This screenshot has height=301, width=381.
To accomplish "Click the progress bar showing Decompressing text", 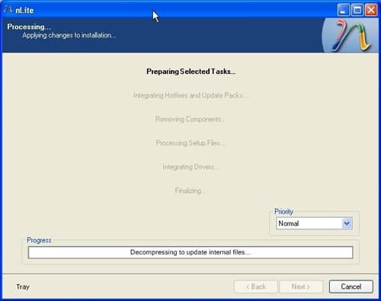I will (x=190, y=252).
